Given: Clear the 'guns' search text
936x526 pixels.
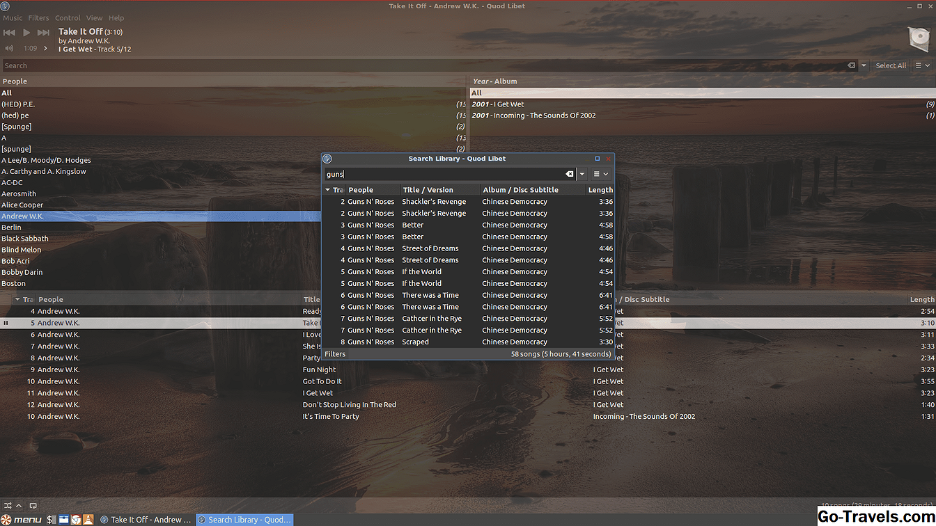Looking at the screenshot, I should pyautogui.click(x=569, y=174).
